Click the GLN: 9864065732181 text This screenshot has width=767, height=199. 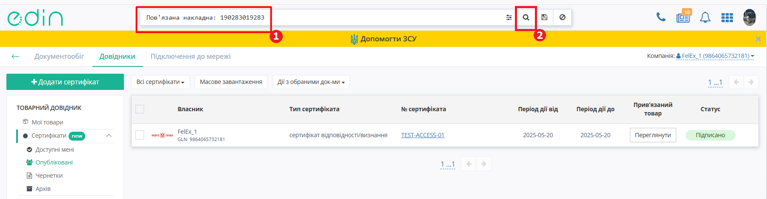[201, 139]
